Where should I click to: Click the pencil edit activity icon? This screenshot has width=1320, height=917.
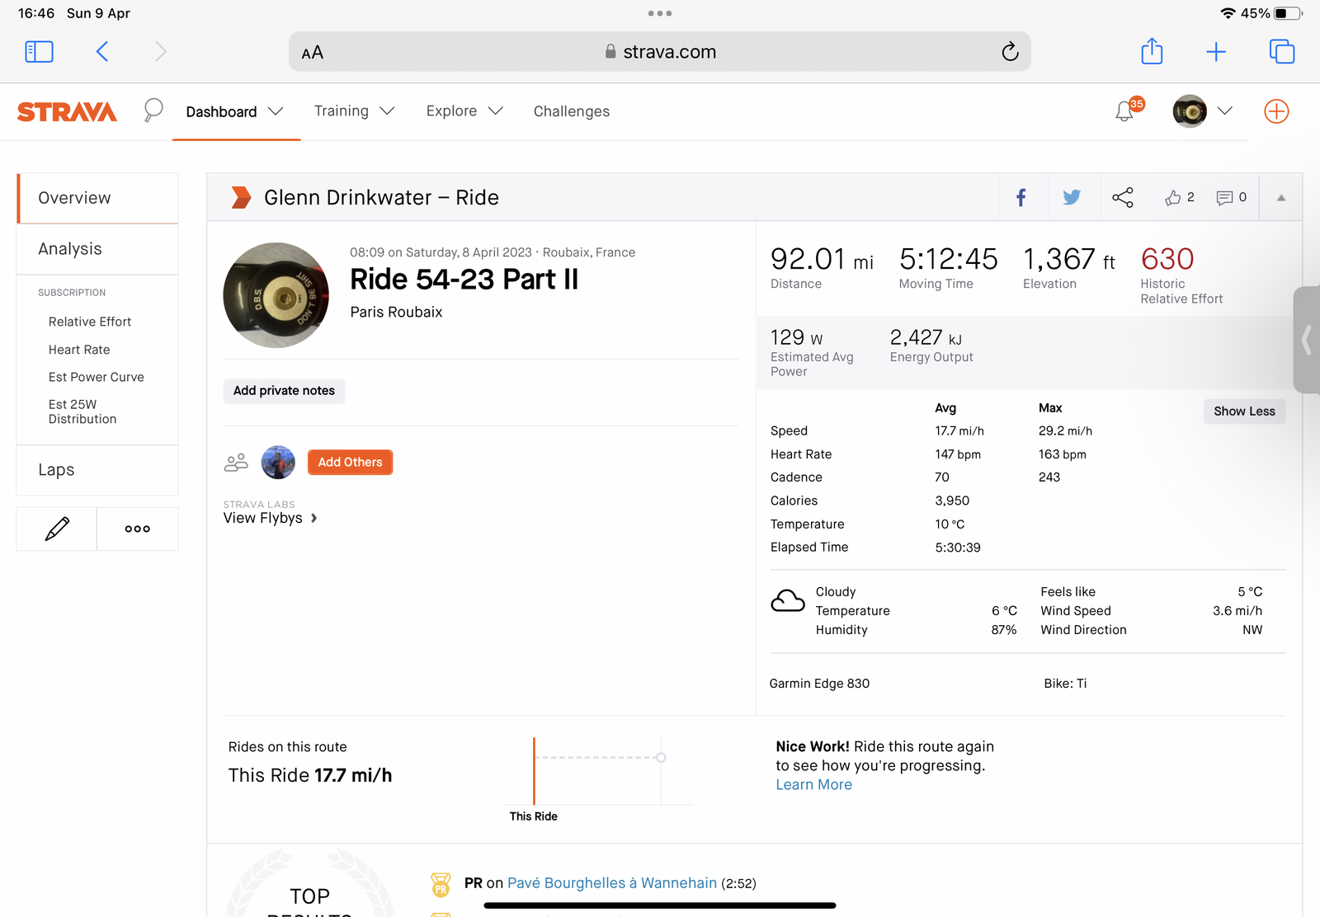pyautogui.click(x=57, y=529)
